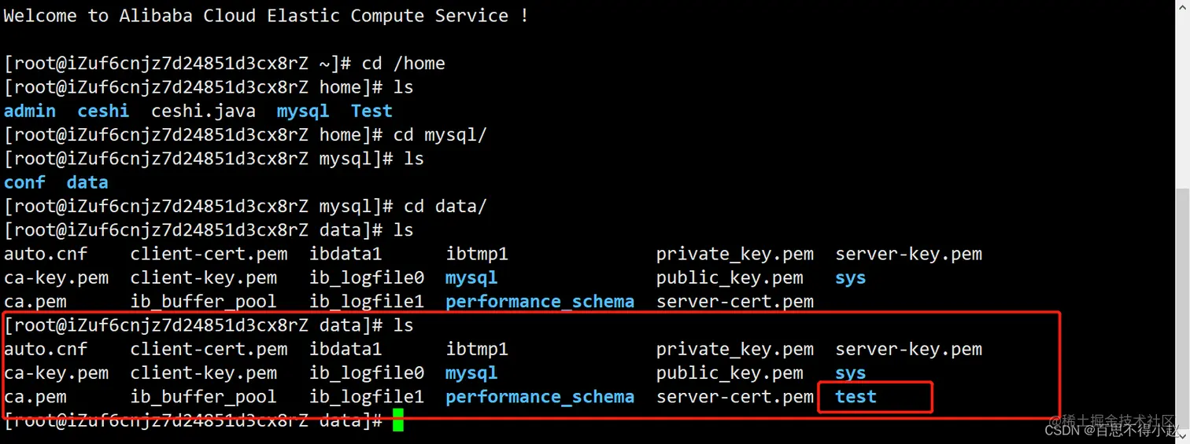Image resolution: width=1190 pixels, height=444 pixels.
Task: Click the 'admin' directory in home listing
Action: coord(30,111)
